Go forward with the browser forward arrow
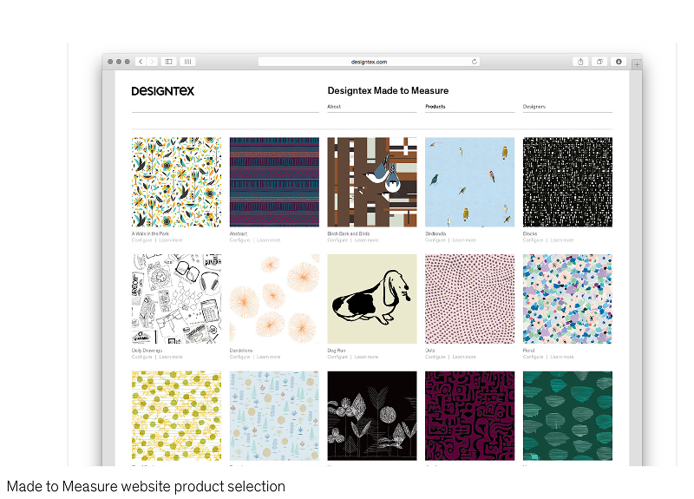694x499 pixels. click(x=153, y=62)
